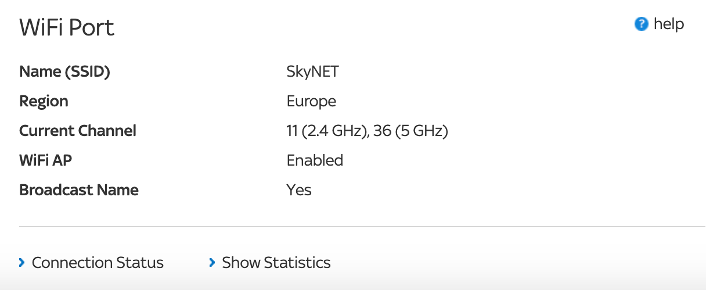Screen dimensions: 706x290
Task: Open the Connection Status link
Action: [x=98, y=263]
